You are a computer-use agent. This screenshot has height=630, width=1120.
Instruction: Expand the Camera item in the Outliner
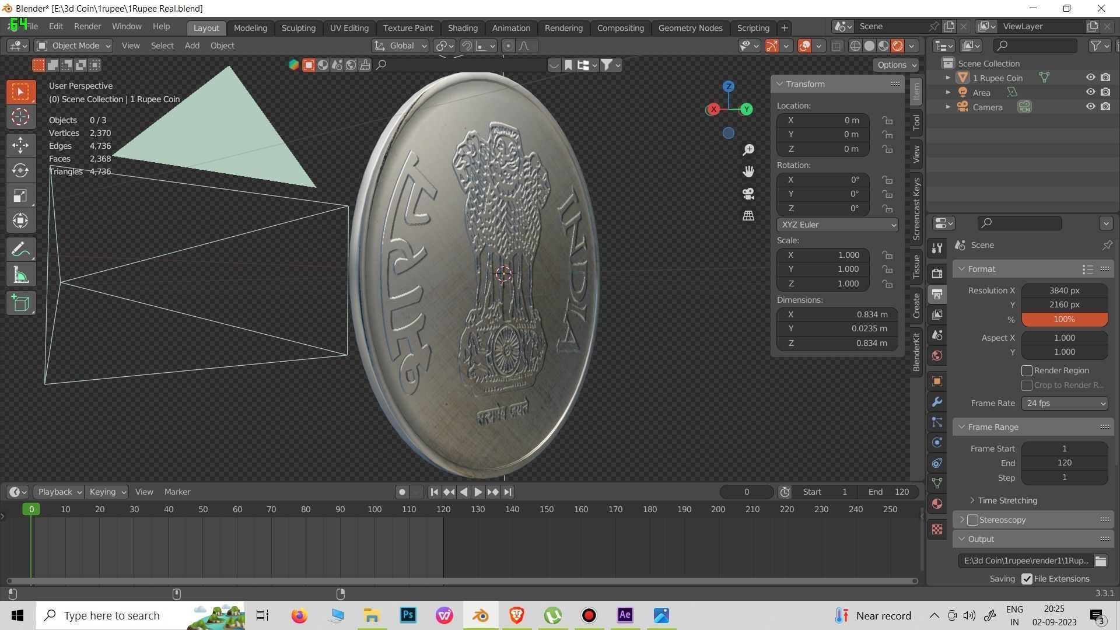pos(949,107)
